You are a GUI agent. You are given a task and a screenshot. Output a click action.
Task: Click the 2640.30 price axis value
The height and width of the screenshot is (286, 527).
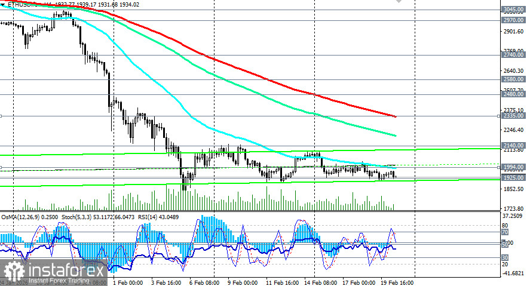coord(514,70)
